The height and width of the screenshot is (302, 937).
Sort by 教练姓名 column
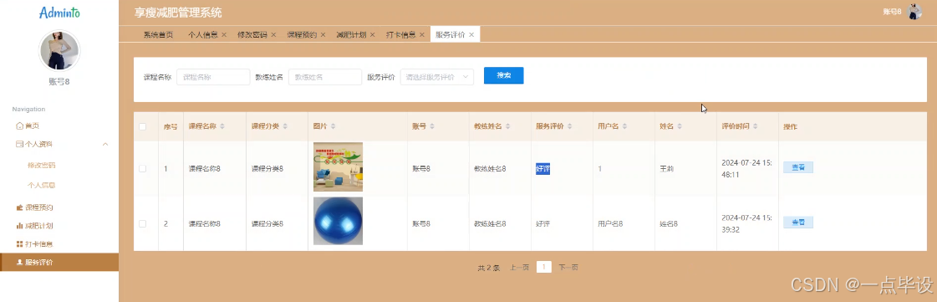click(507, 127)
